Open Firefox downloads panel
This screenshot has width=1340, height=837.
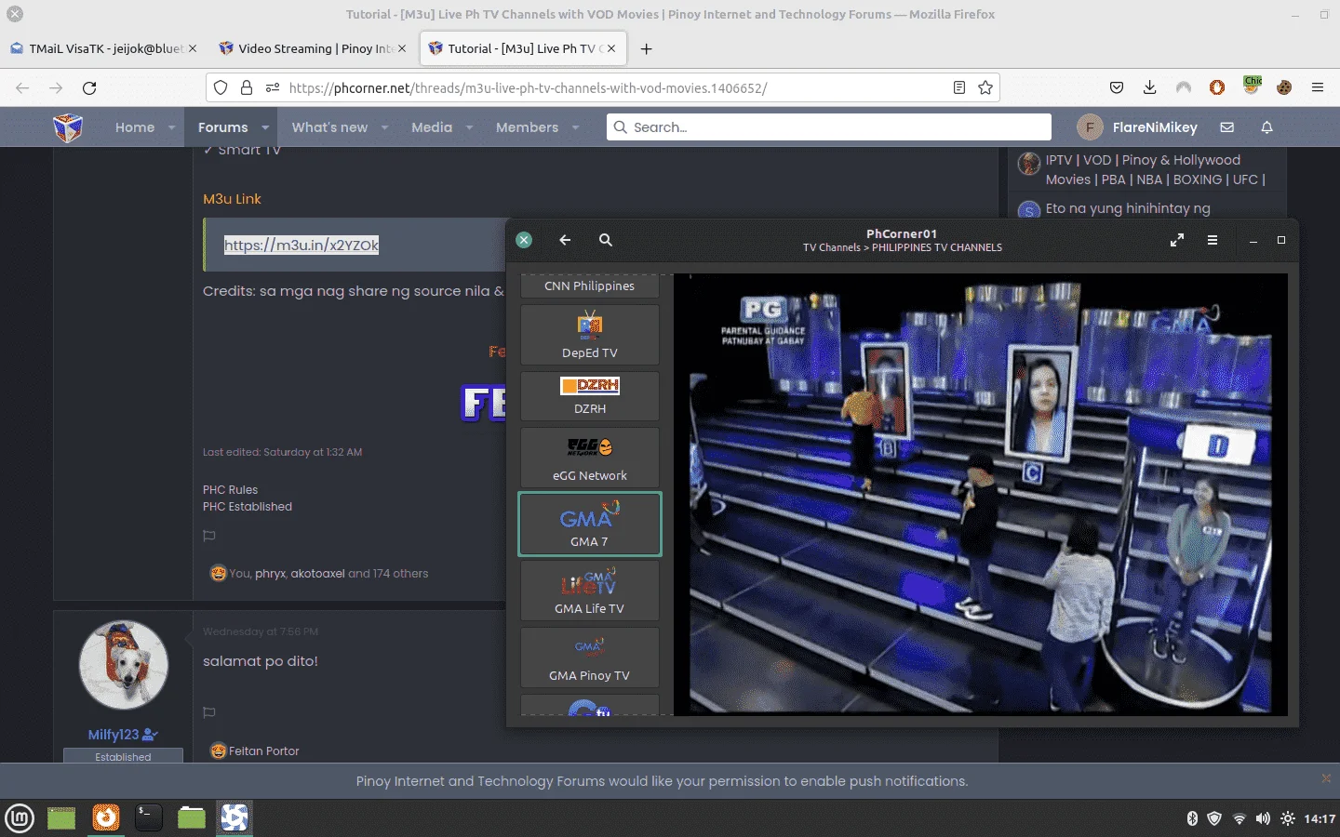1150,87
